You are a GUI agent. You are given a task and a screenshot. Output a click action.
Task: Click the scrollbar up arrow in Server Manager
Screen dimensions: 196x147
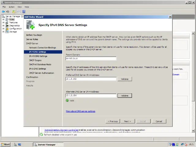(193, 33)
